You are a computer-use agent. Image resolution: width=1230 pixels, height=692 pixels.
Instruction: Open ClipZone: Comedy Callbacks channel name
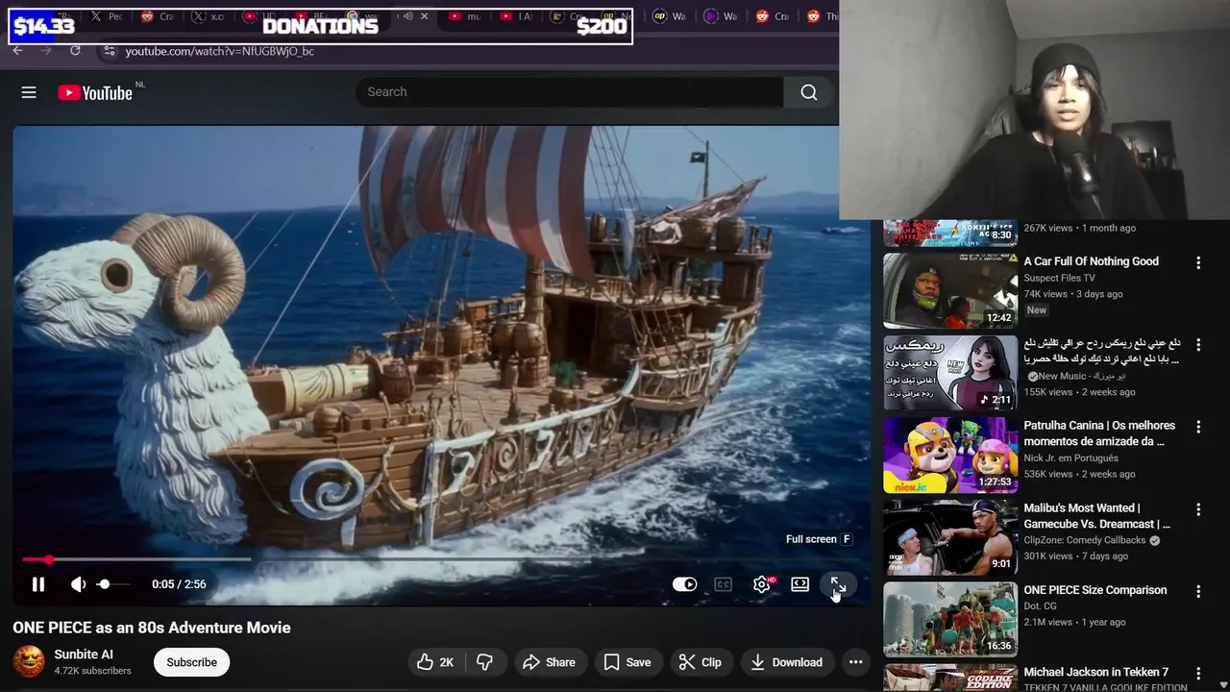(x=1085, y=540)
